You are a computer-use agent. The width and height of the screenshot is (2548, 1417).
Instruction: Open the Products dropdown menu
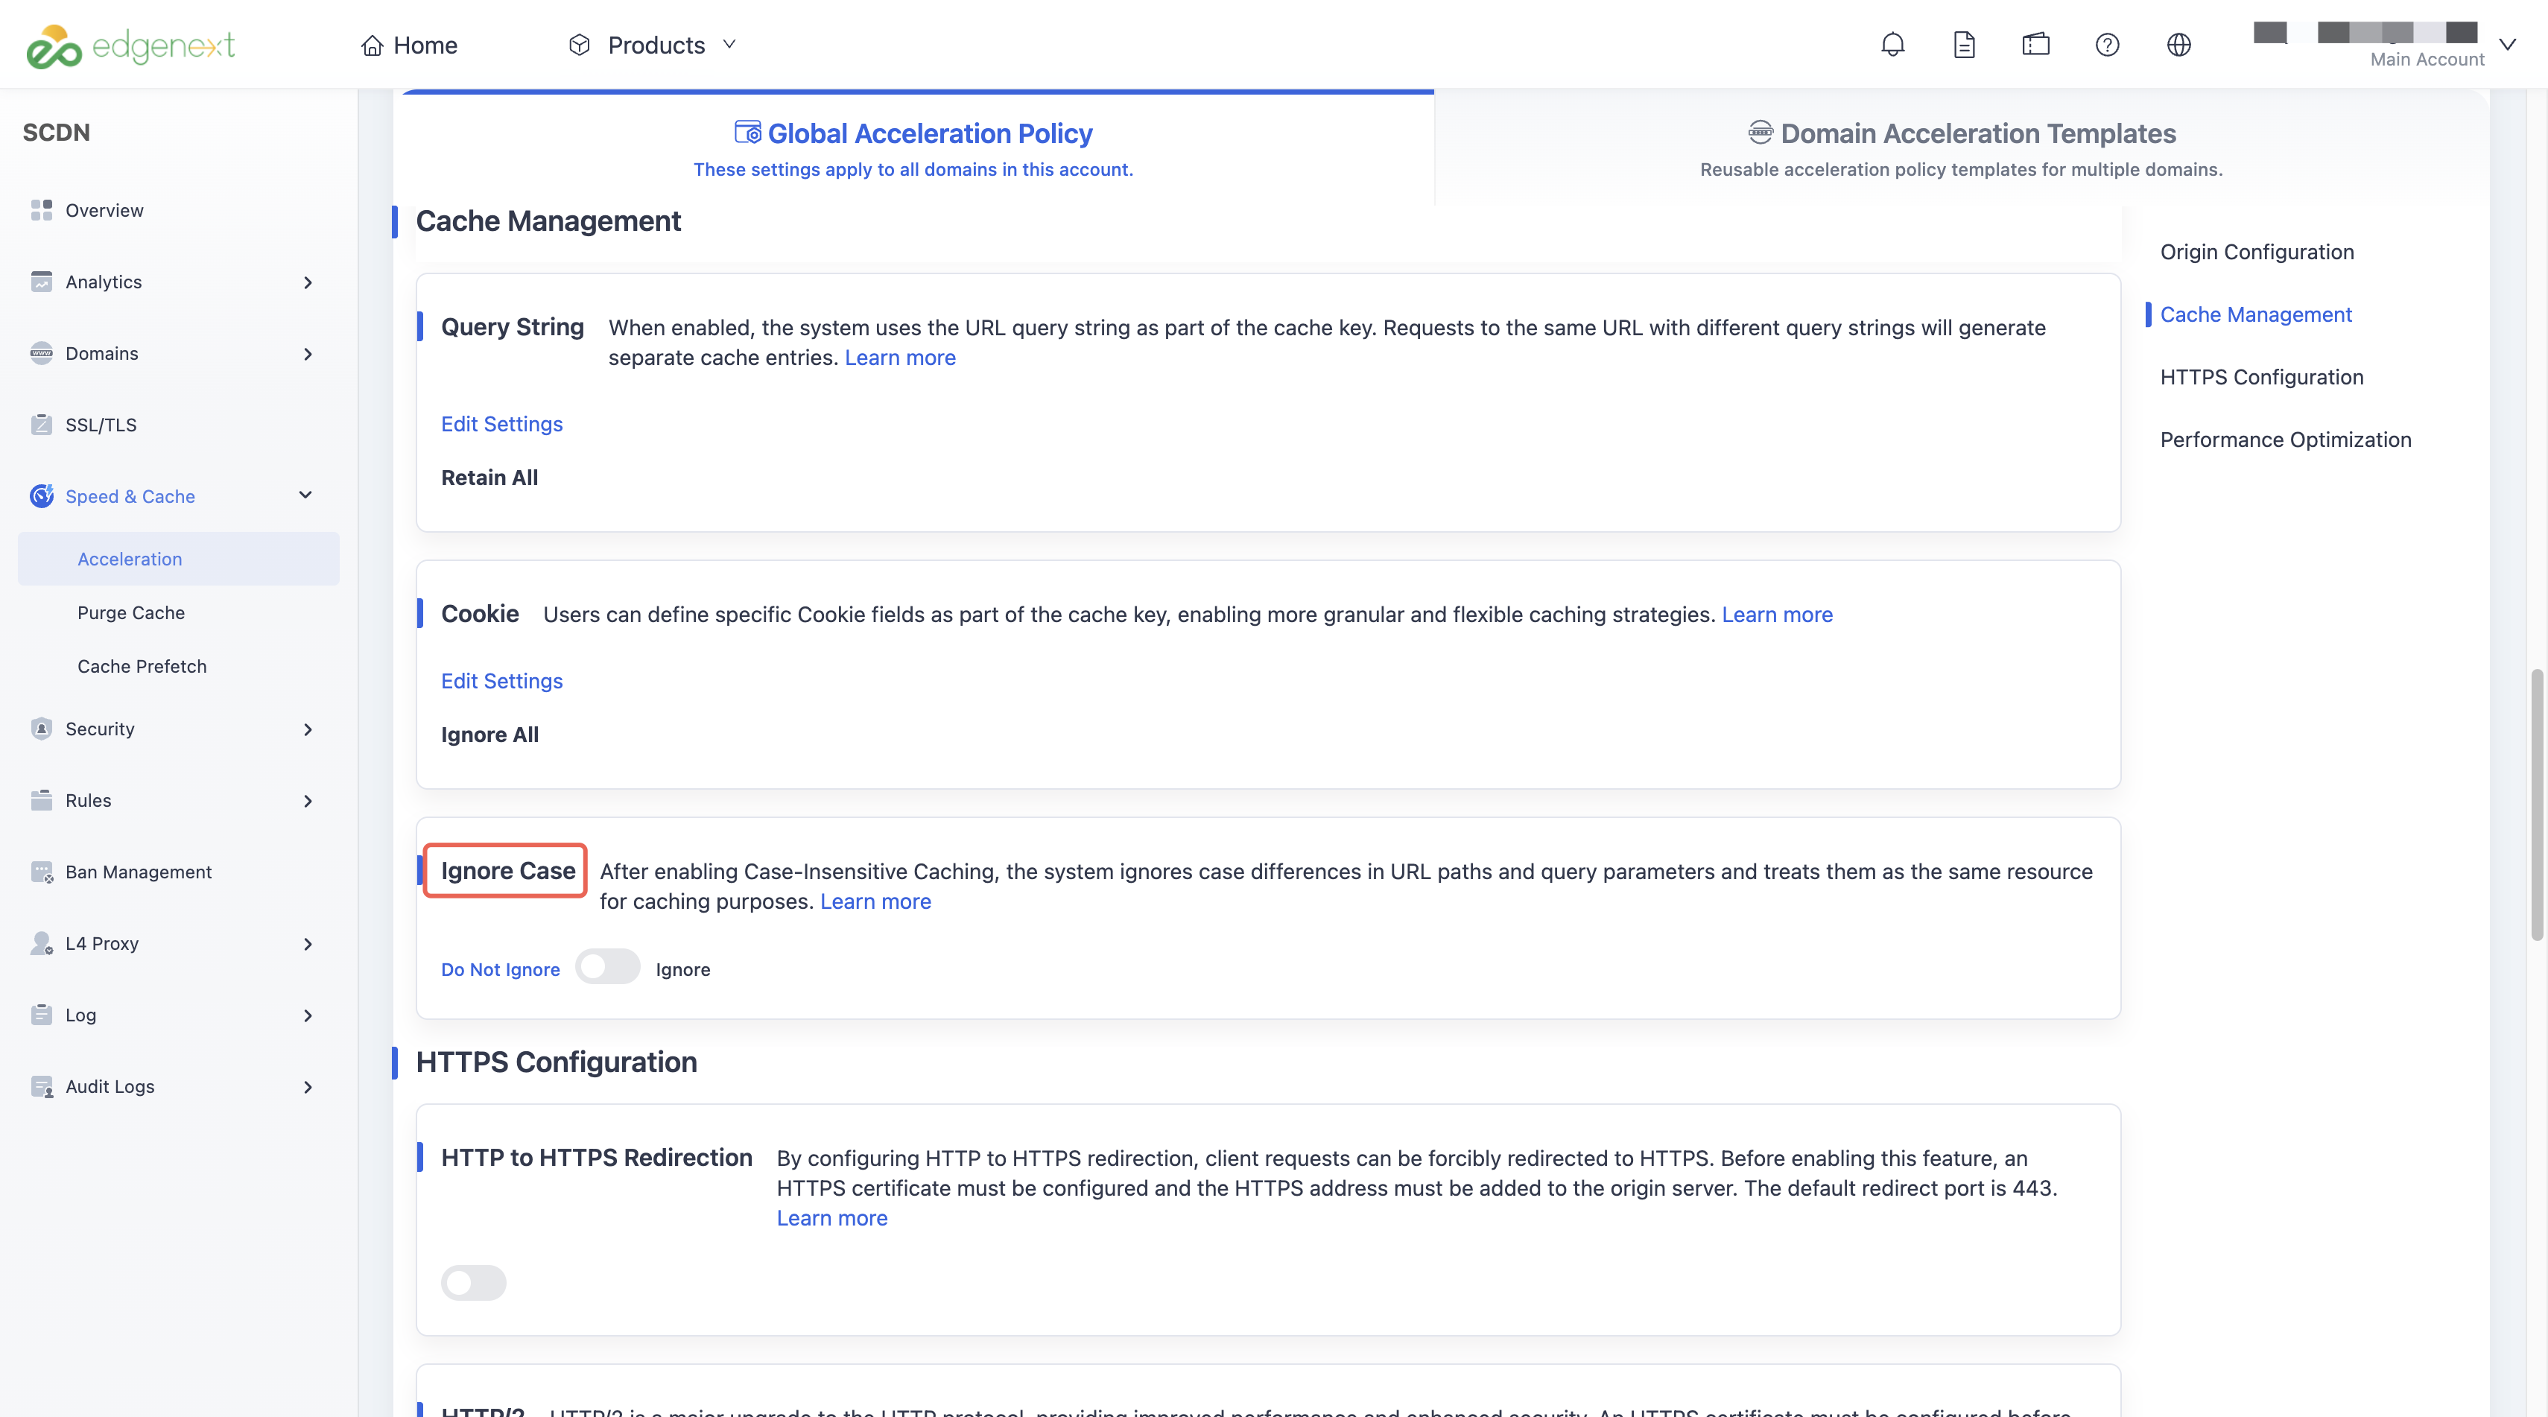click(x=653, y=45)
